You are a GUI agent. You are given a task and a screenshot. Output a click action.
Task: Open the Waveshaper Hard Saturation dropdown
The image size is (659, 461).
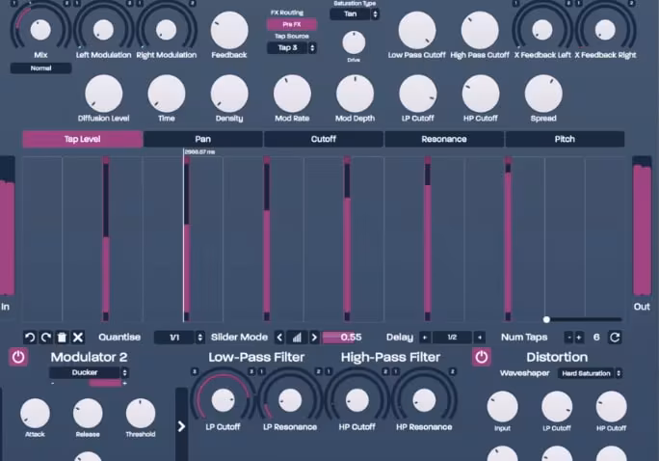pyautogui.click(x=590, y=373)
